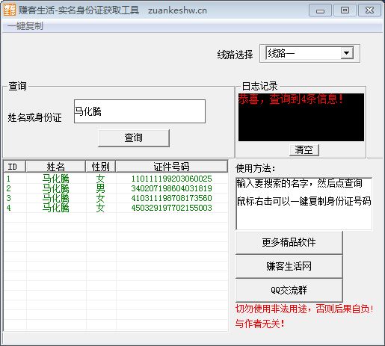Open the 一键复制 menu
This screenshot has height=346, width=385.
[25, 26]
